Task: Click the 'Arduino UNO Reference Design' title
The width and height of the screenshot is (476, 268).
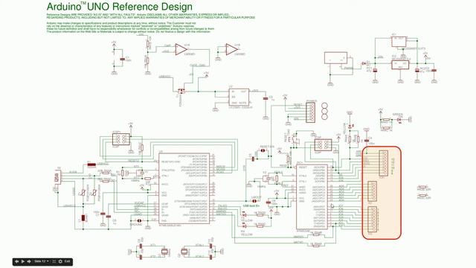Action: (x=120, y=7)
